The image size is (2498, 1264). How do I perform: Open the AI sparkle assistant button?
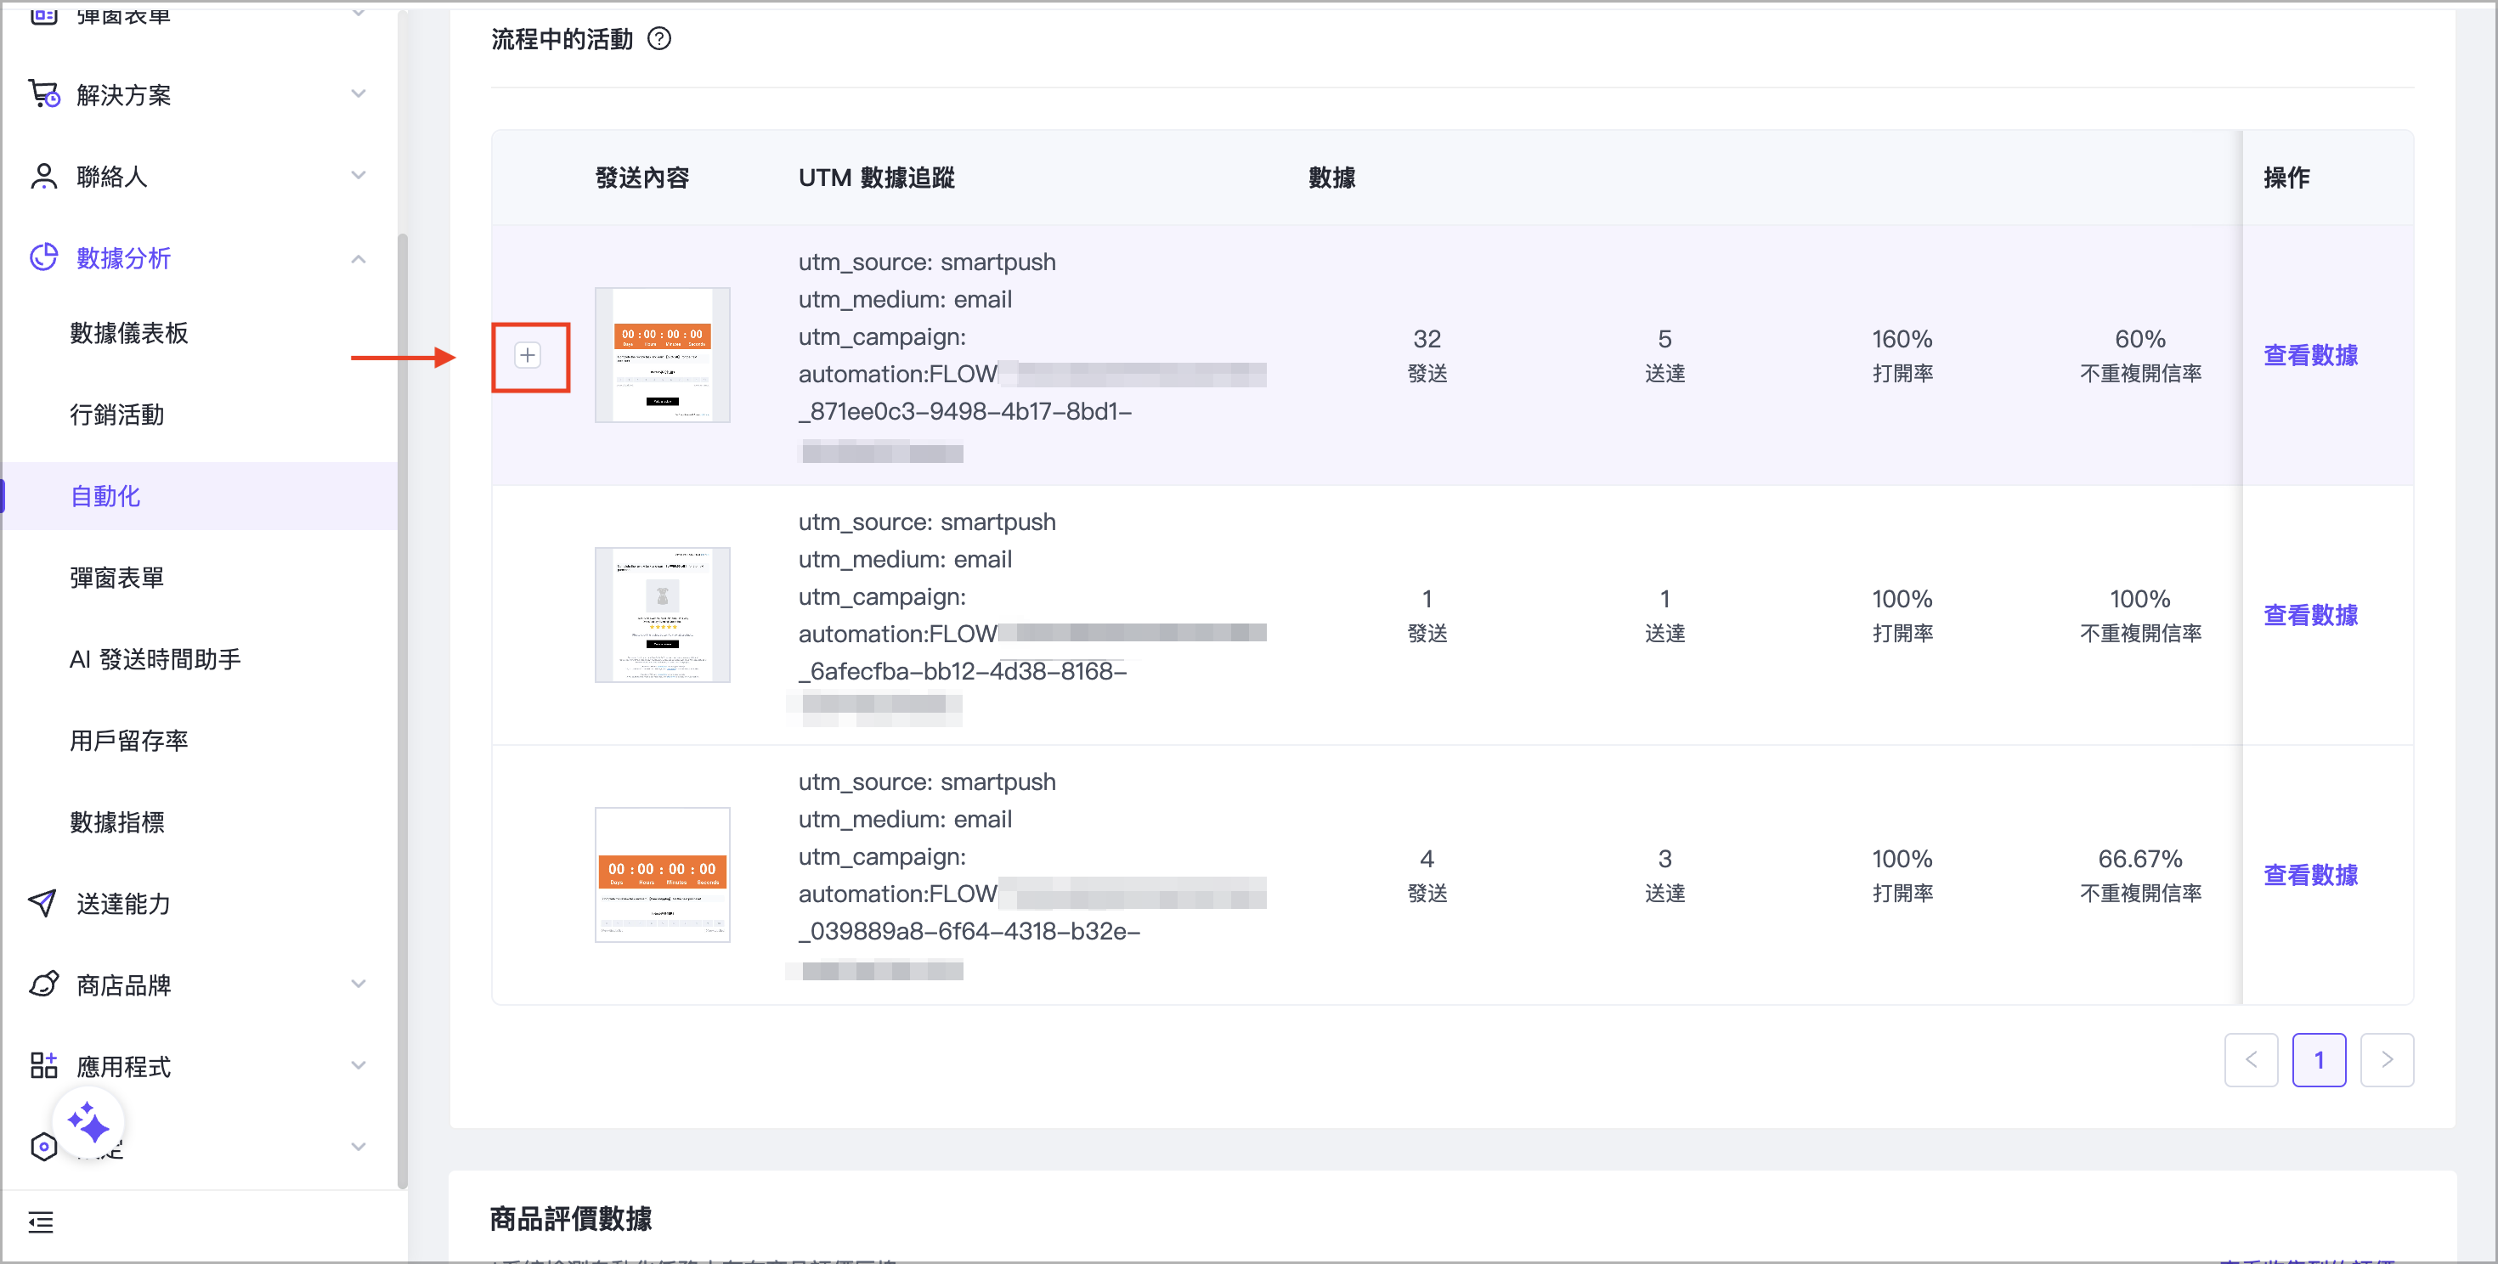click(x=88, y=1124)
